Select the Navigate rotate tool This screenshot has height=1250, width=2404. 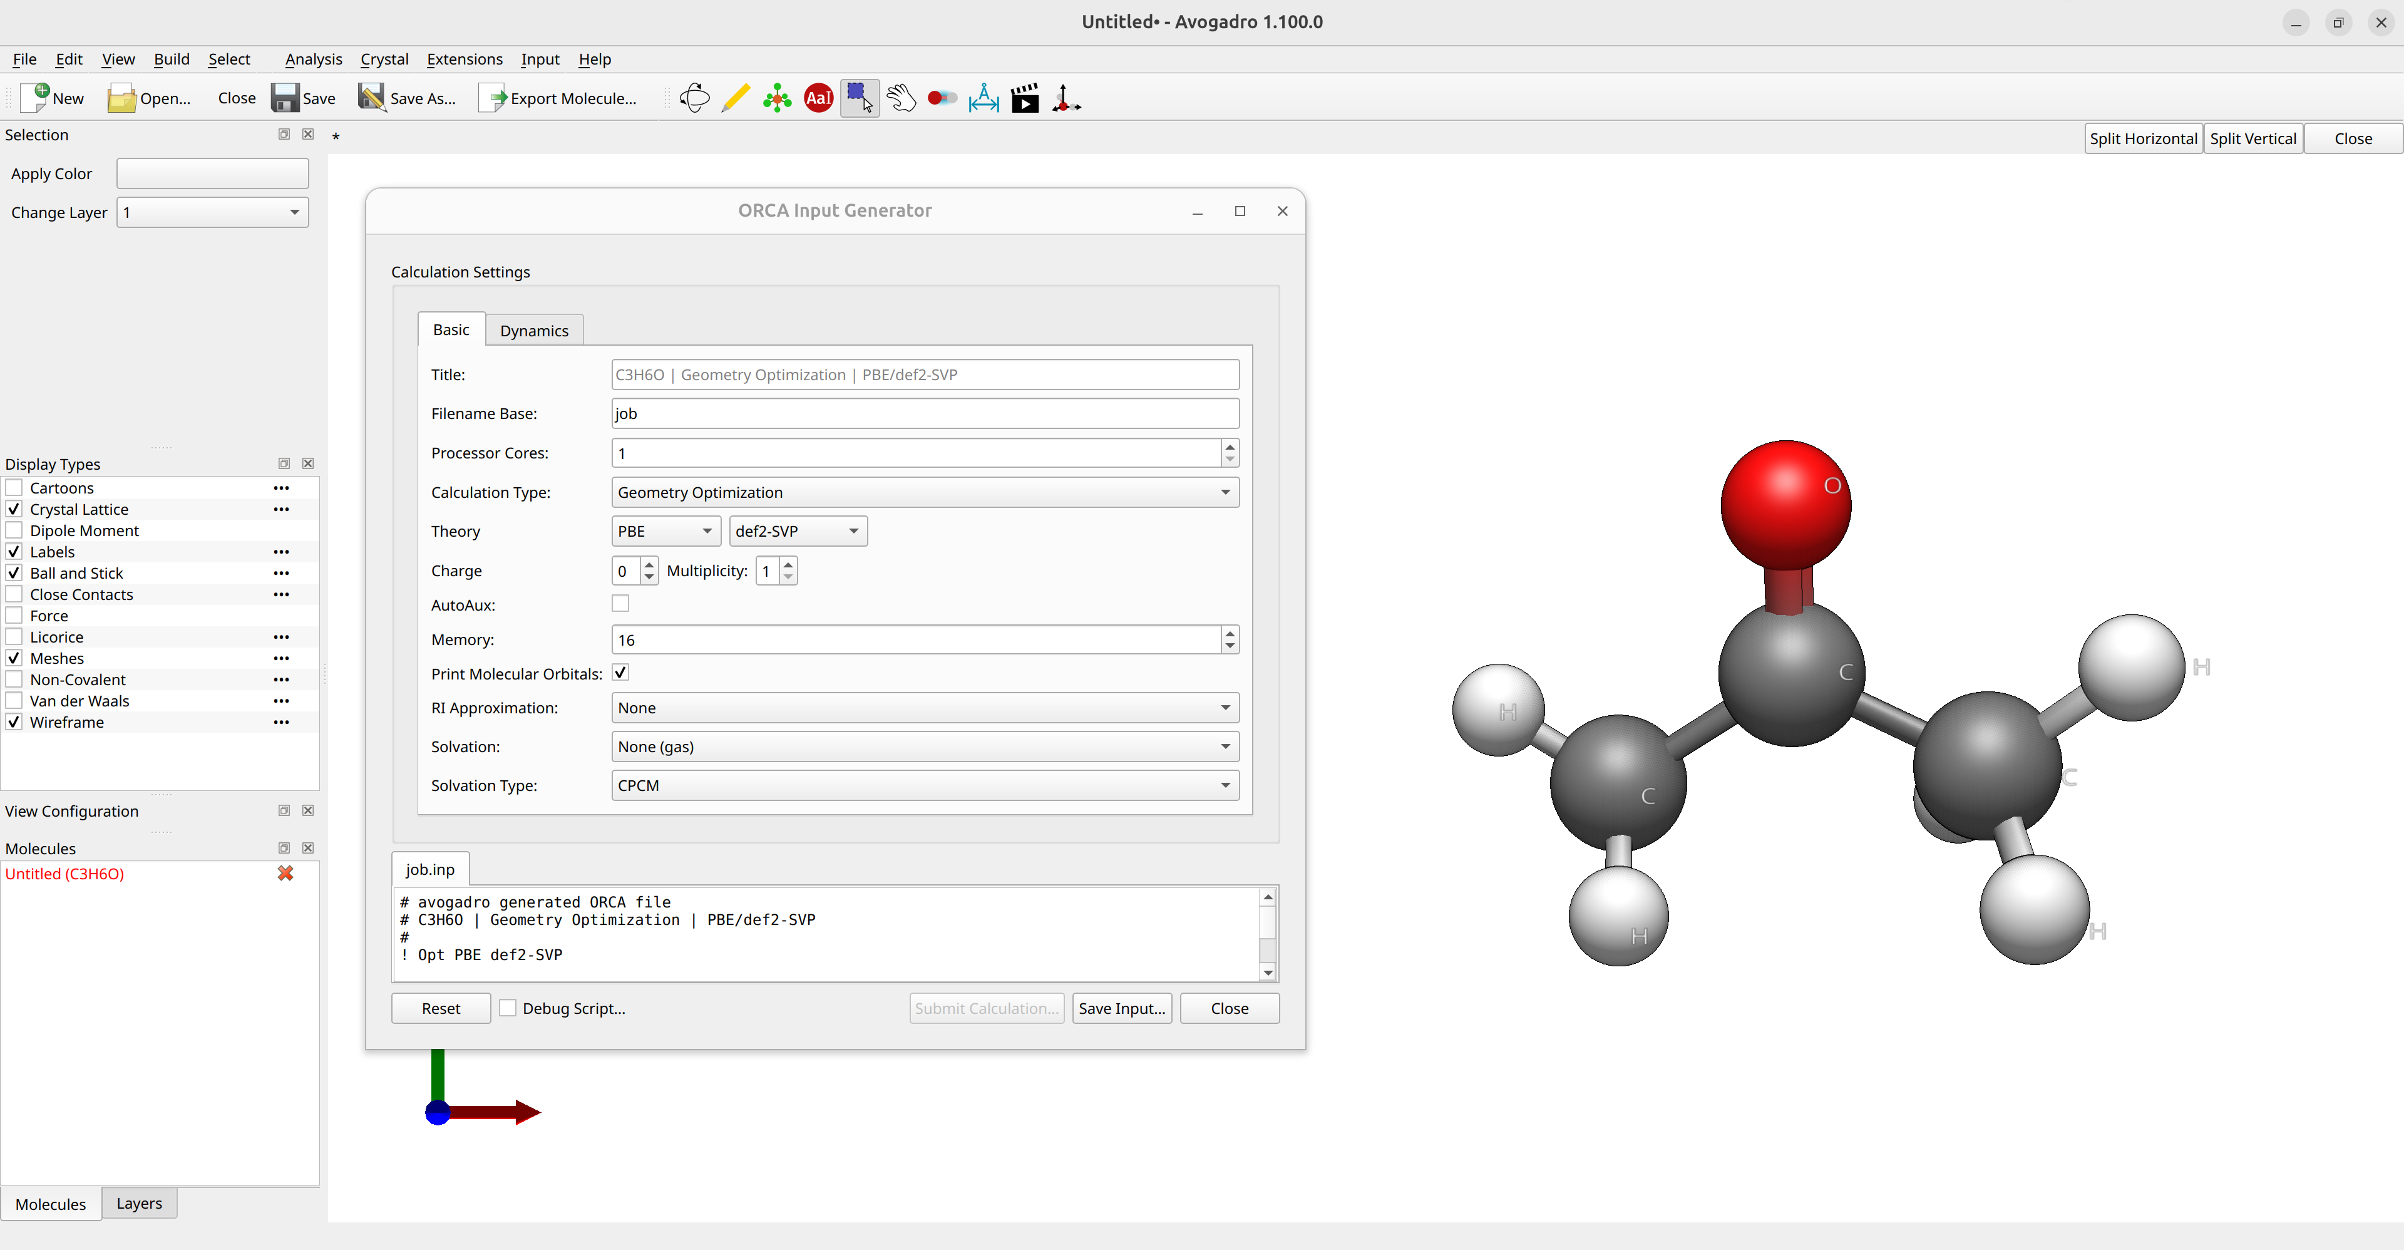(694, 98)
